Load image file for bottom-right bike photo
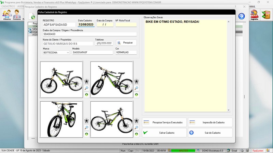The image size is (273, 153). coord(136,134)
